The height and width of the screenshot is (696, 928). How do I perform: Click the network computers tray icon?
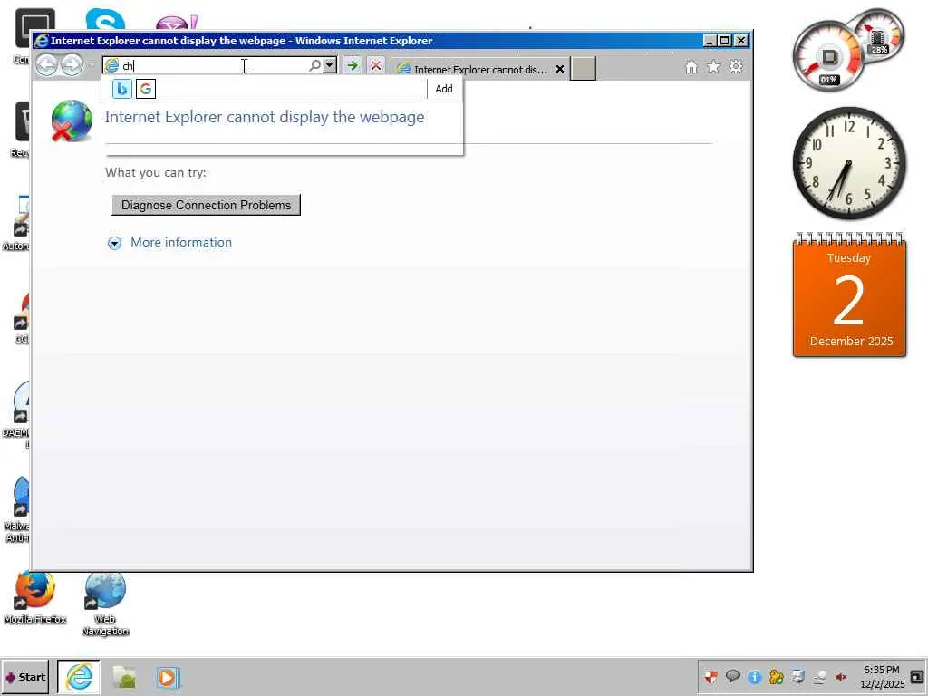click(797, 676)
